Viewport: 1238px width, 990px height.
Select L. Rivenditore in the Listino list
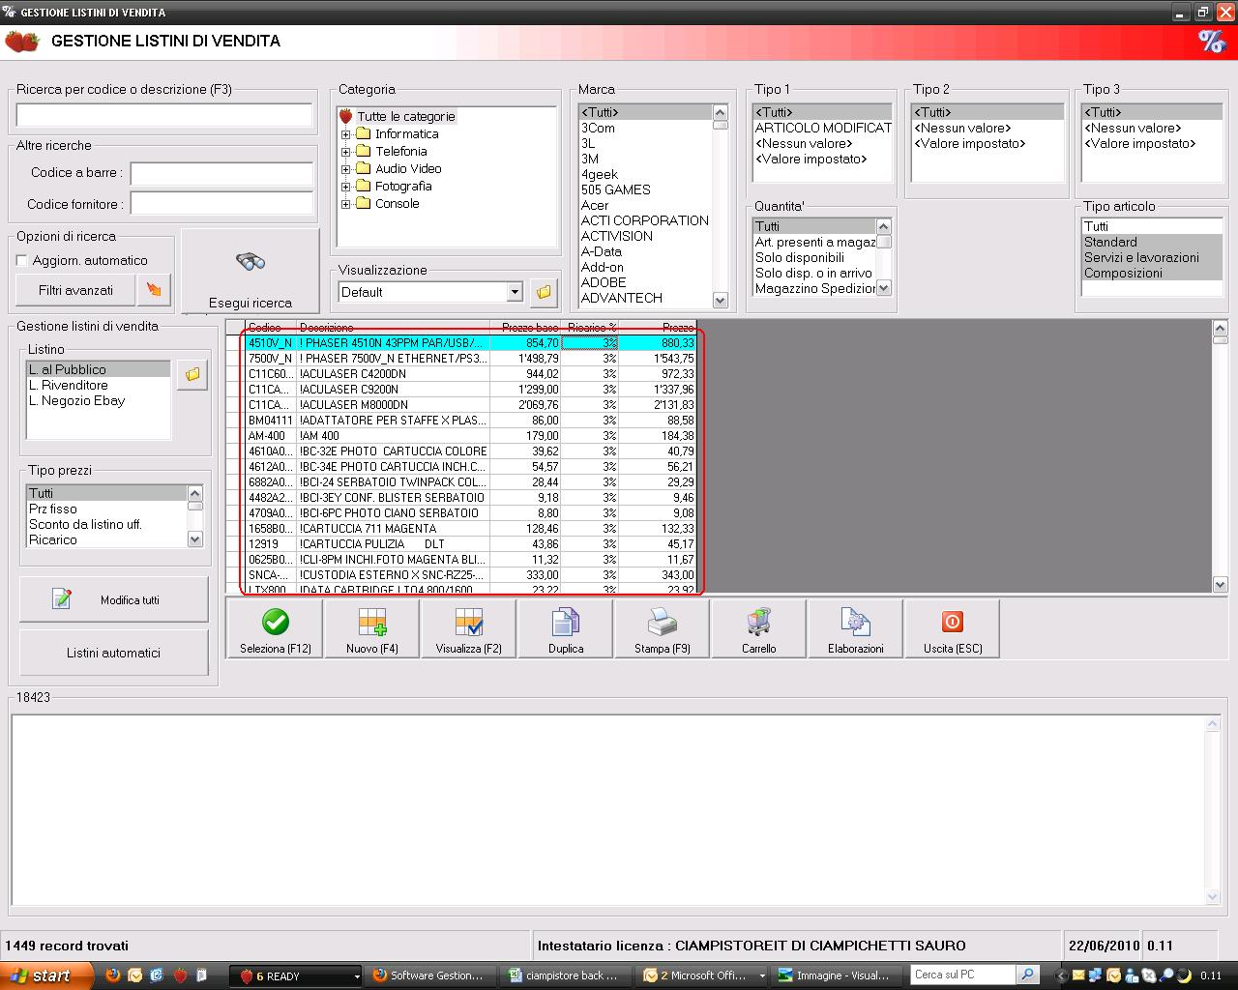pos(69,385)
